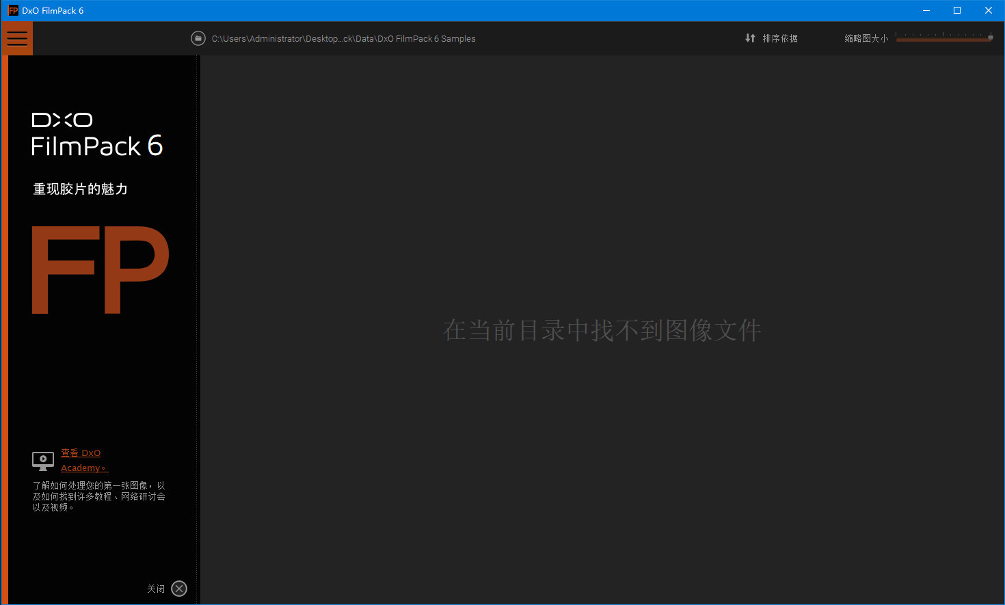Expand the sort criteria menu
Screen dimensions: 1005x605
(x=771, y=38)
